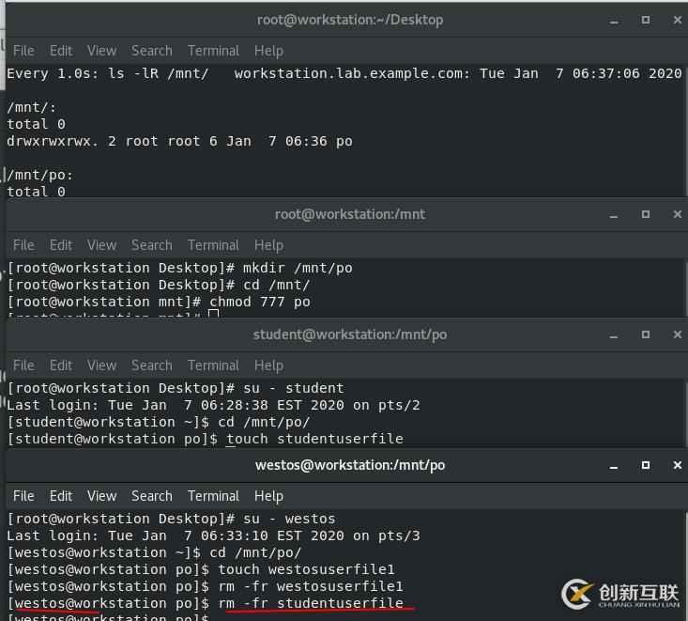
Task: Open File menu in root@workstation:~/Desktop terminal
Action: 23,51
